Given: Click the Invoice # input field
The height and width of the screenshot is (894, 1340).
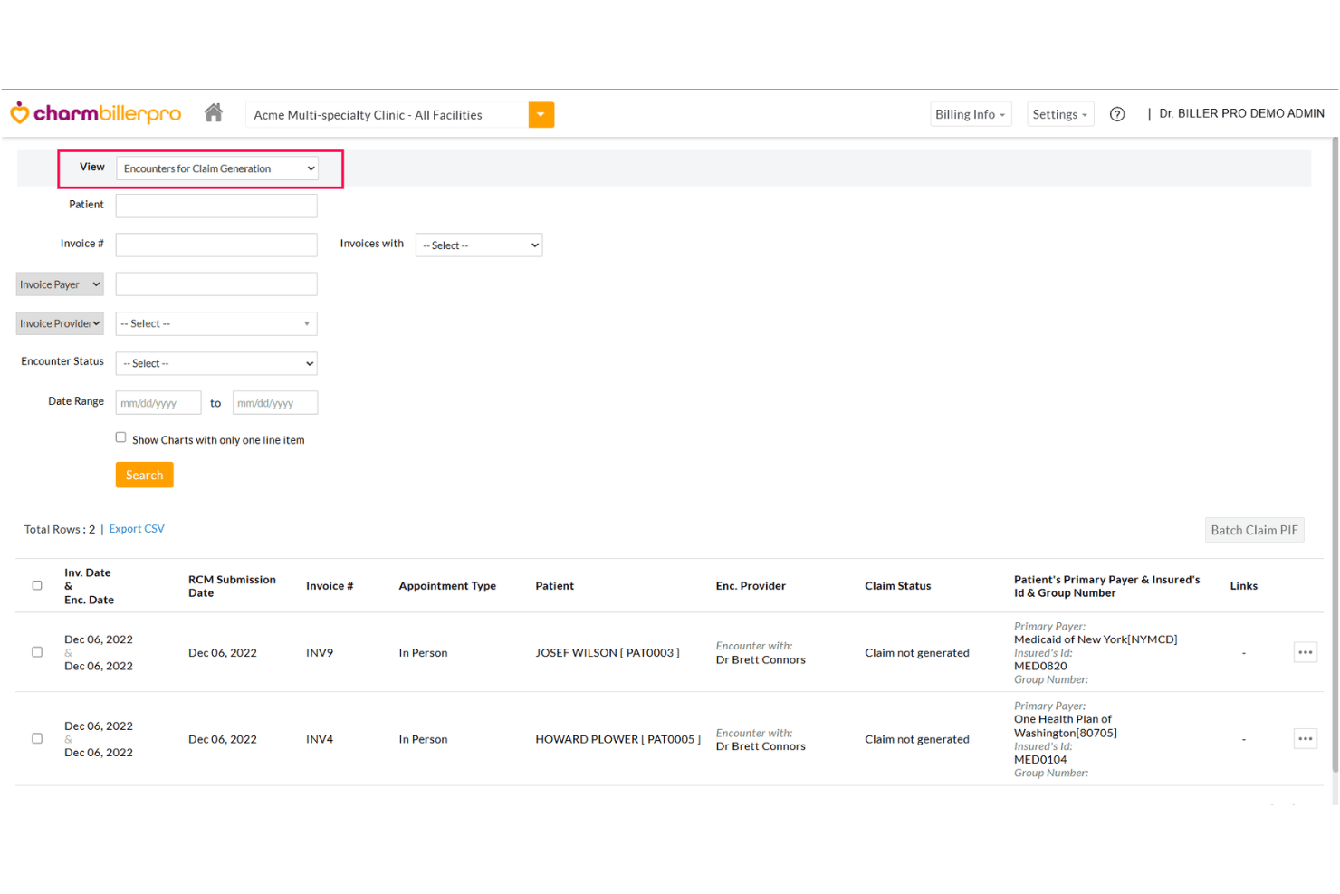Looking at the screenshot, I should 216,245.
